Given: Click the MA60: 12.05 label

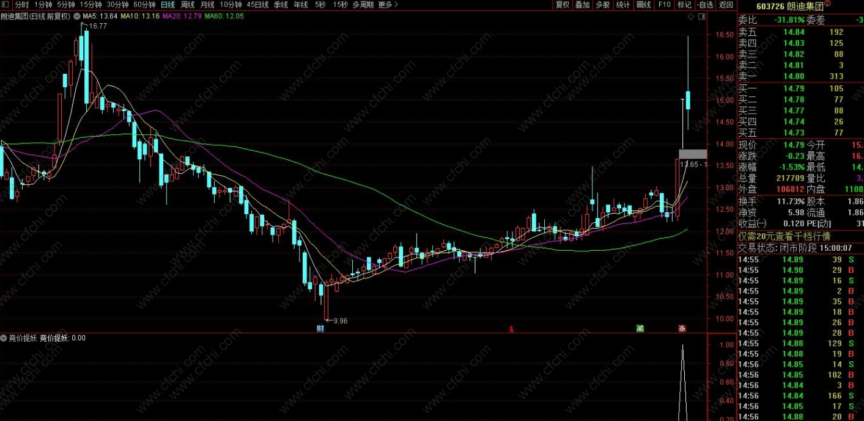Looking at the screenshot, I should pyautogui.click(x=224, y=15).
